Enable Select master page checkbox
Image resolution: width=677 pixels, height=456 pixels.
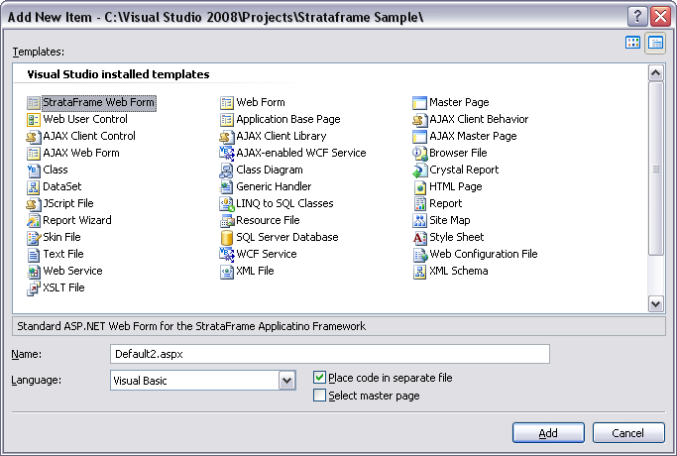319,396
